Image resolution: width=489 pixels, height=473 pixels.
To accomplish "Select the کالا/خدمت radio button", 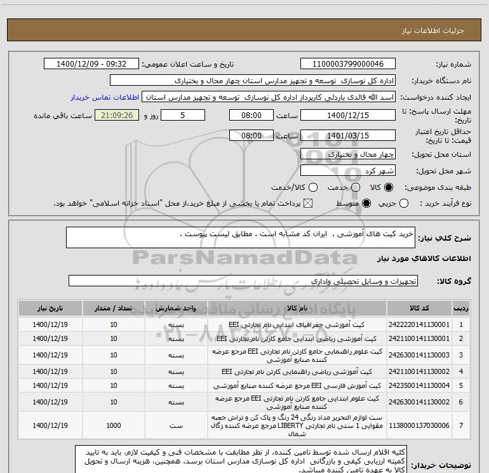I will click(313, 187).
